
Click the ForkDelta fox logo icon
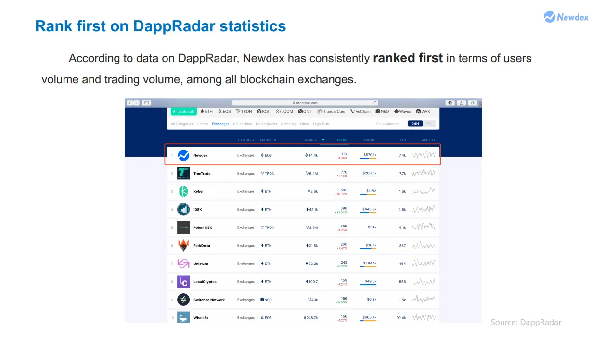183,246
